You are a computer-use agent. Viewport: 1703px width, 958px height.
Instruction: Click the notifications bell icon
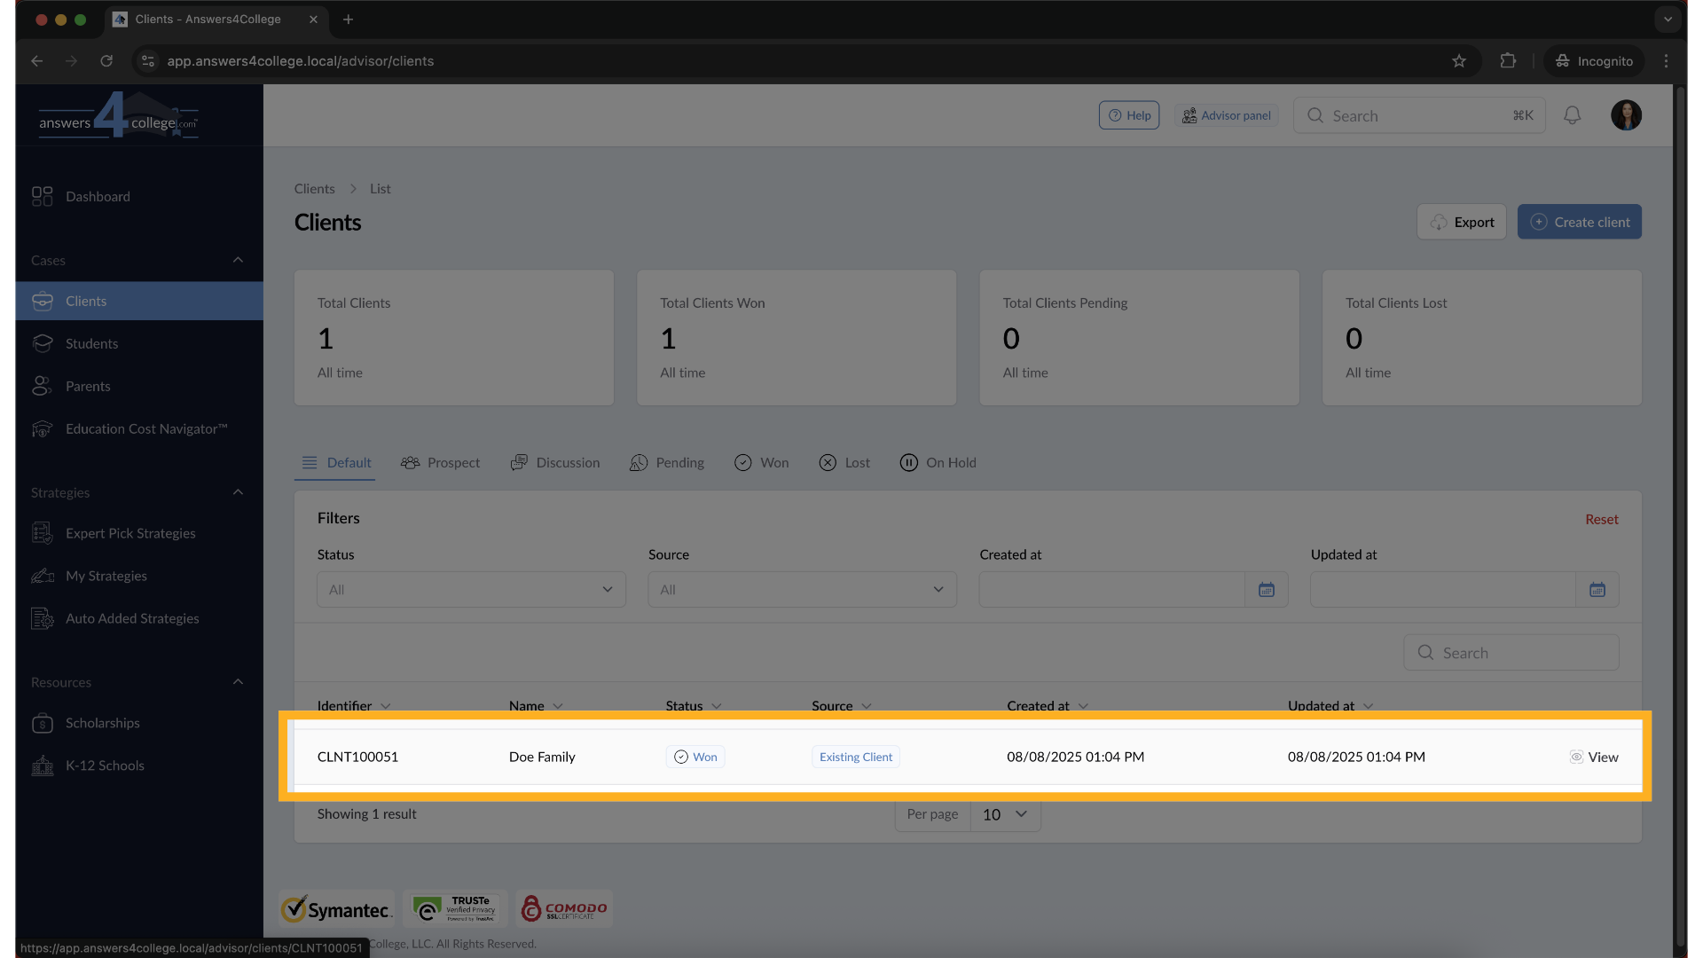pyautogui.click(x=1572, y=115)
